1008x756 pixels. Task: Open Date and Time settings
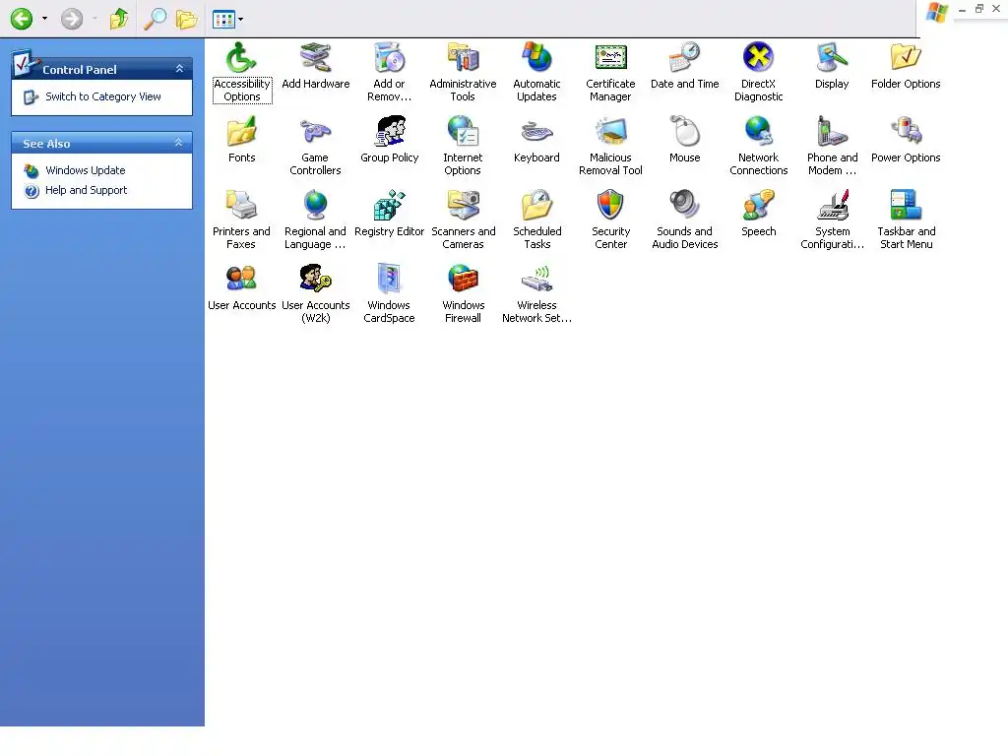[x=685, y=66]
